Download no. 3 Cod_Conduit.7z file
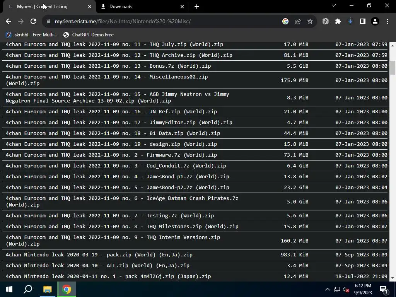This screenshot has height=297, width=396. pyautogui.click(x=116, y=166)
